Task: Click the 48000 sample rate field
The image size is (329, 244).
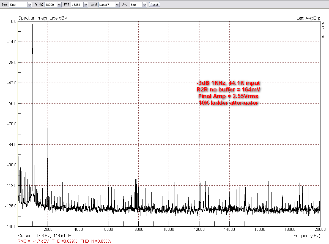Action: 50,5
